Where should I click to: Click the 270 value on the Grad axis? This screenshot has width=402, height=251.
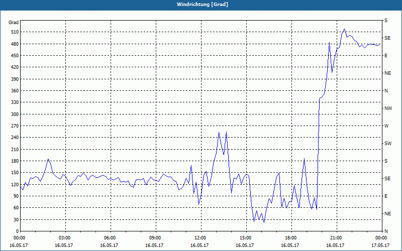(x=15, y=126)
